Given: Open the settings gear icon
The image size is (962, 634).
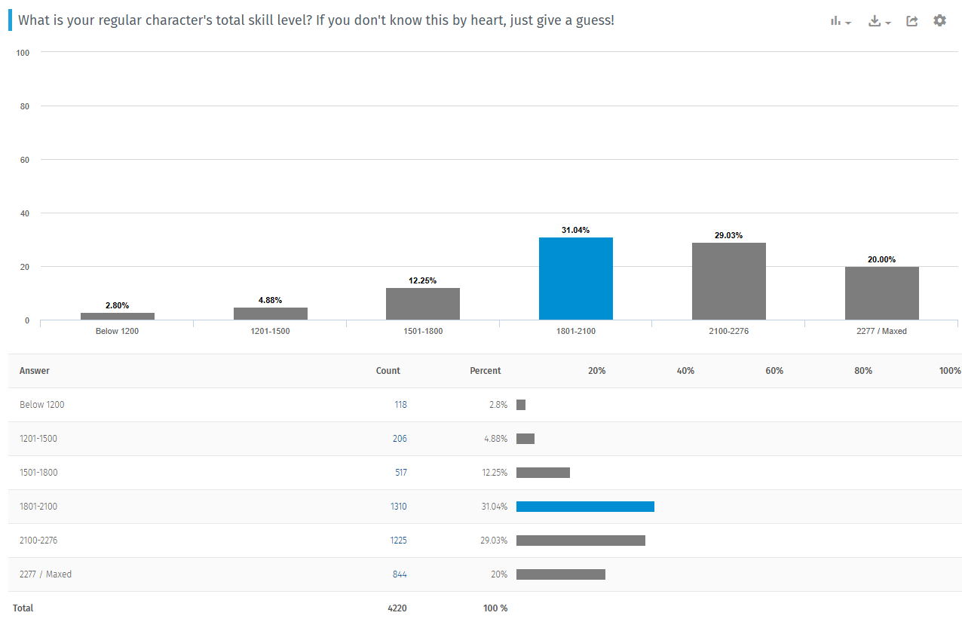Looking at the screenshot, I should coord(939,20).
